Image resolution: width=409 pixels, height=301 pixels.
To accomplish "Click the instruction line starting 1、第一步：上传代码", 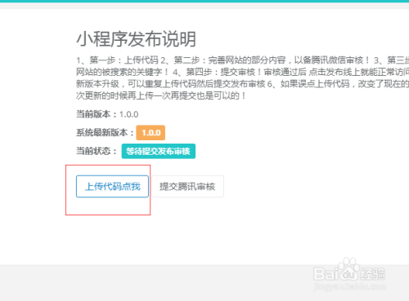I will pos(242,60).
